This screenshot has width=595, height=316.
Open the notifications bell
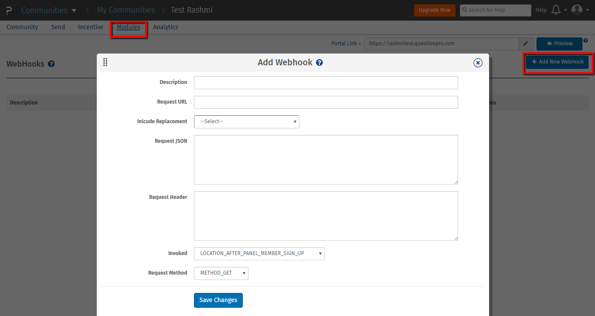(556, 10)
